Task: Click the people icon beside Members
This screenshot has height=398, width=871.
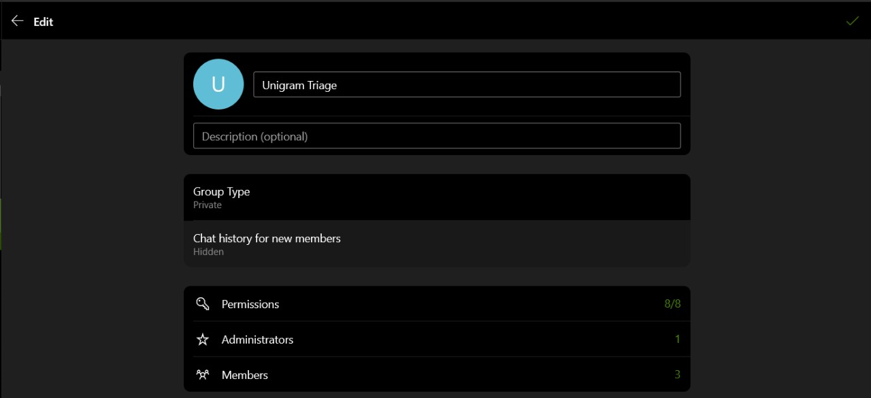Action: (x=202, y=374)
